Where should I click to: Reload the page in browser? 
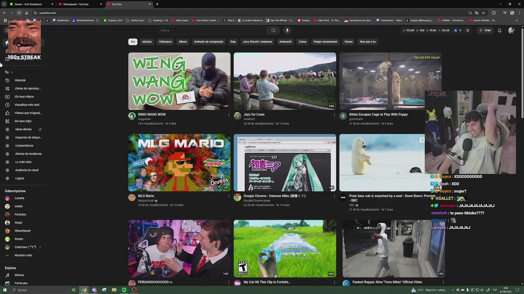click(x=18, y=13)
